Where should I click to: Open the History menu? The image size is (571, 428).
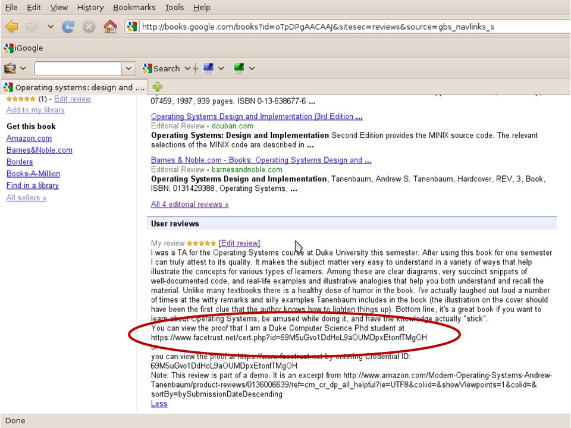pyautogui.click(x=90, y=7)
